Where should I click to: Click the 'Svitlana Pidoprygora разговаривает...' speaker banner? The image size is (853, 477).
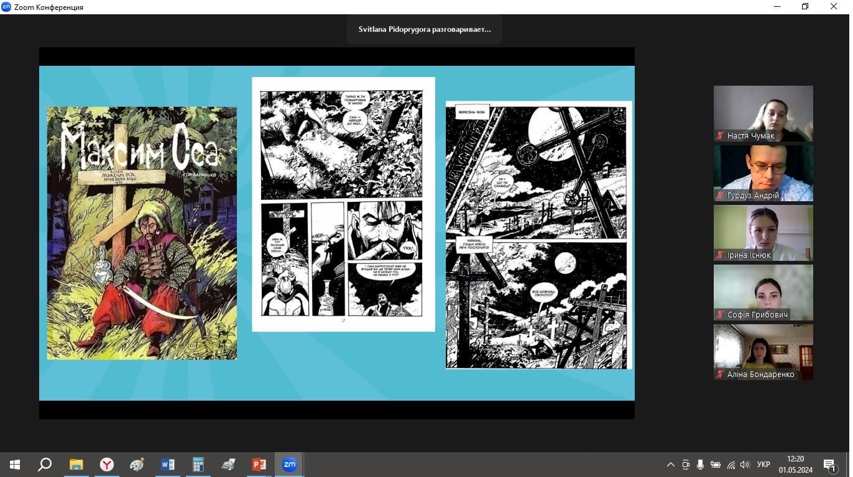click(425, 29)
